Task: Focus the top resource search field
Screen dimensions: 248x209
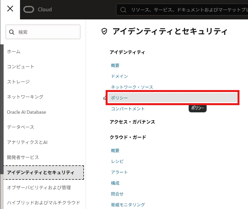Action: click(182, 10)
